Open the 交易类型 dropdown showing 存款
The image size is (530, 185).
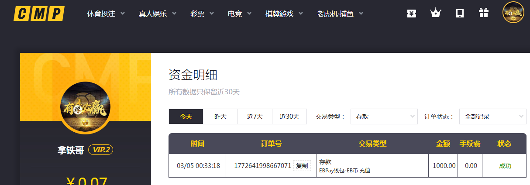tap(384, 116)
